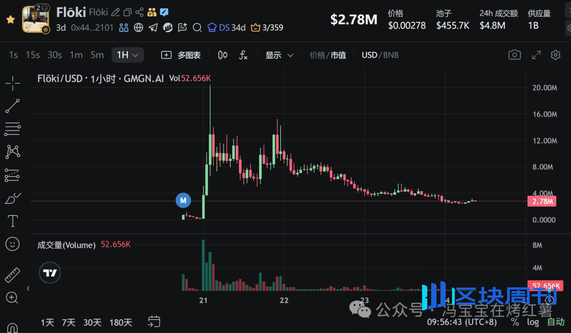The width and height of the screenshot is (571, 333).
Task: Open the 多图表 multi-chart button
Action: (x=181, y=55)
